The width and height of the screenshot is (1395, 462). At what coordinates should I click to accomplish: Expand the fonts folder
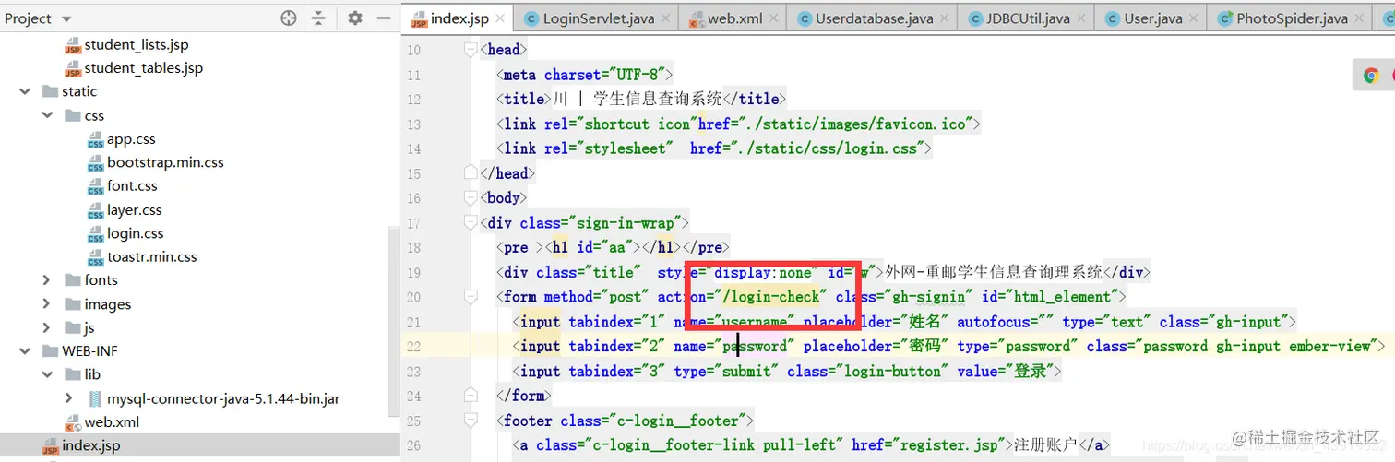[47, 279]
